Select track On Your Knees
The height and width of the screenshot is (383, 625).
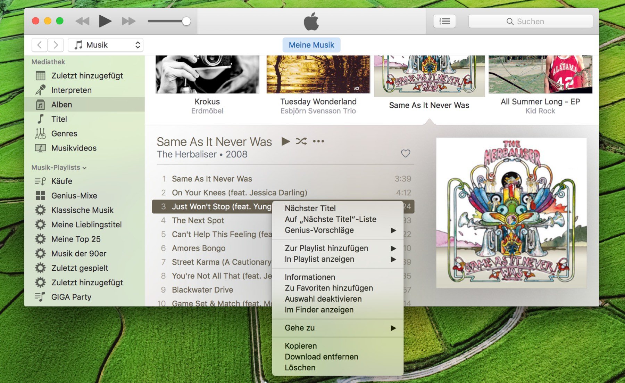pyautogui.click(x=283, y=193)
